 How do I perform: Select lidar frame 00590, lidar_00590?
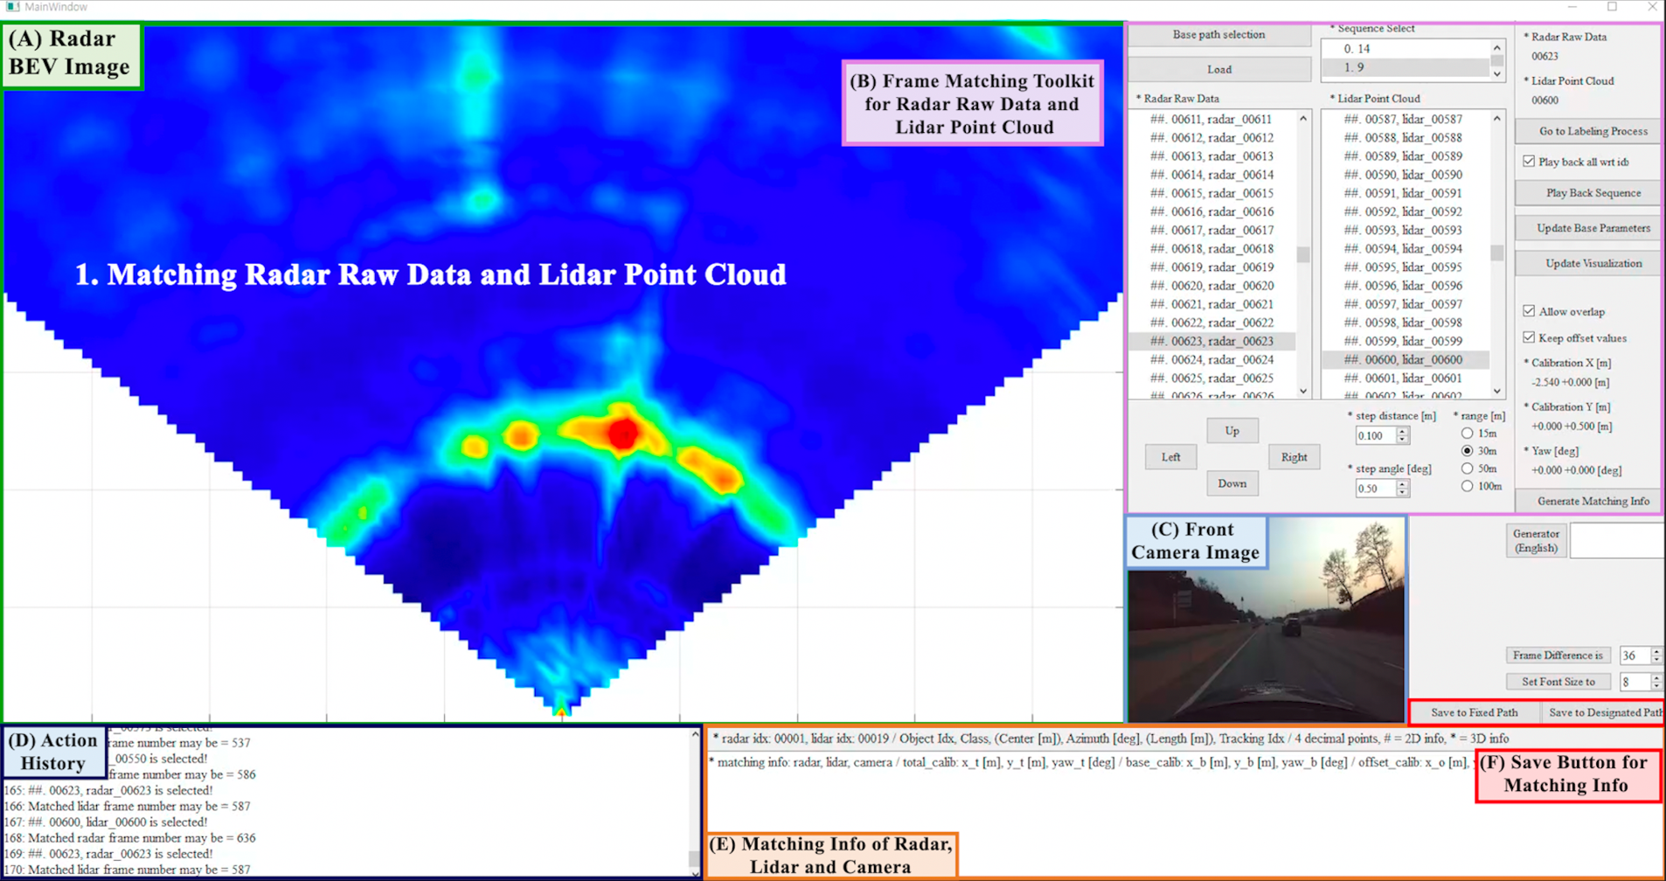click(x=1406, y=175)
